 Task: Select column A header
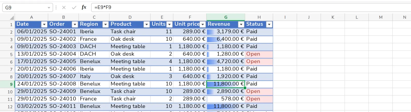[x=31, y=17]
